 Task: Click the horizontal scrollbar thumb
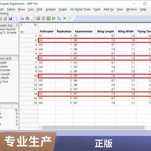[93, 128]
